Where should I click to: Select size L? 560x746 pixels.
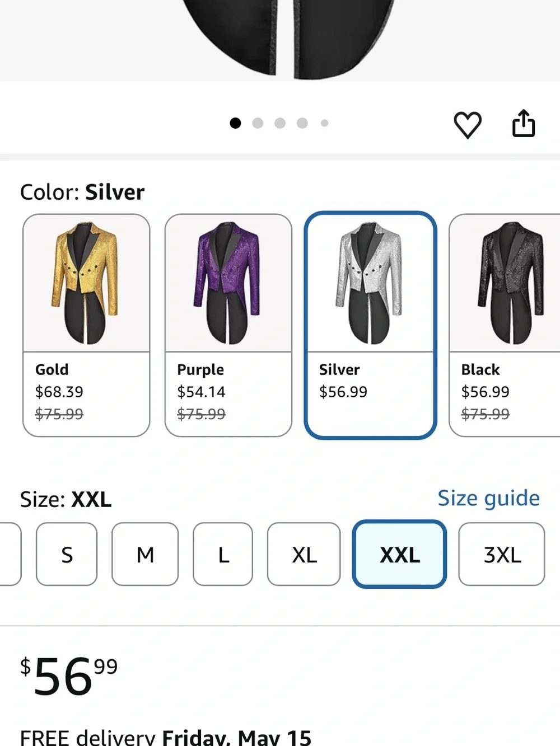coord(223,554)
